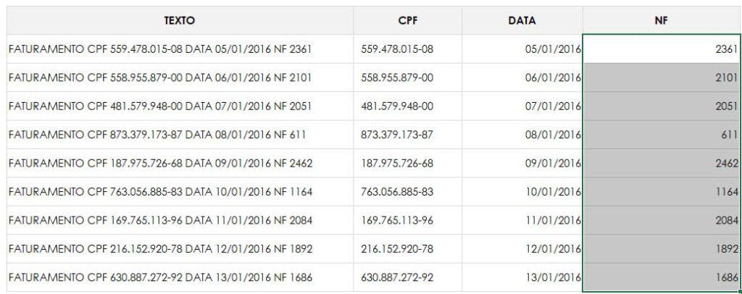Select date cell 05/01/2016
Screen dimensions: 742x294
pos(522,49)
